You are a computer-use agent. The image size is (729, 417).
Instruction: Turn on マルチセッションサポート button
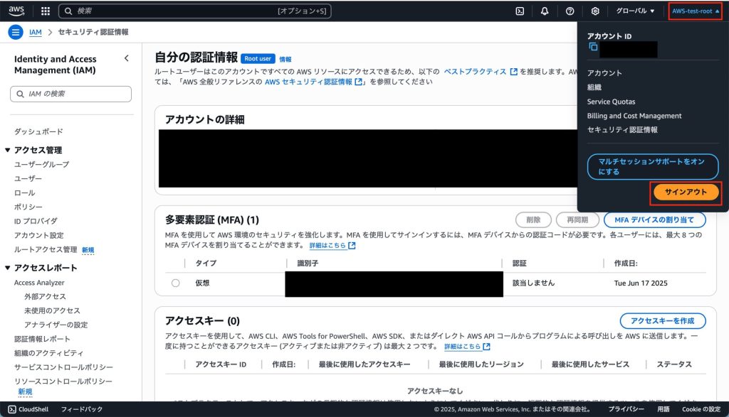click(x=652, y=166)
